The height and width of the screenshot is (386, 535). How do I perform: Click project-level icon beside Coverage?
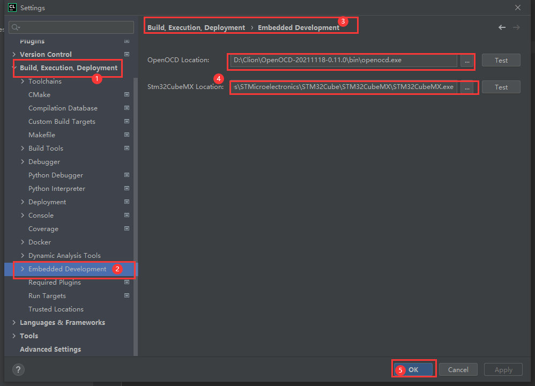click(127, 228)
